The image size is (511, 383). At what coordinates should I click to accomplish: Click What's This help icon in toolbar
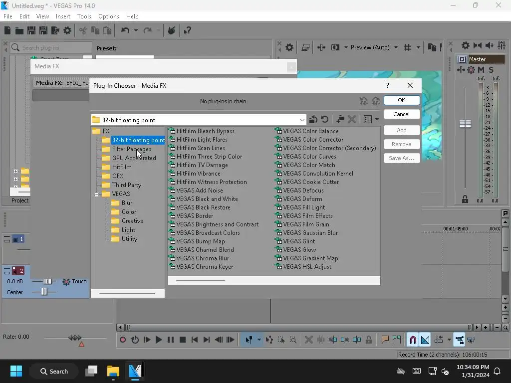click(x=188, y=30)
